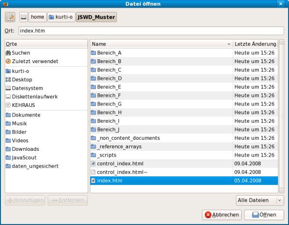The height and width of the screenshot is (225, 289).
Task: Toggle the type-a-filename pencil button
Action: [x=10, y=17]
